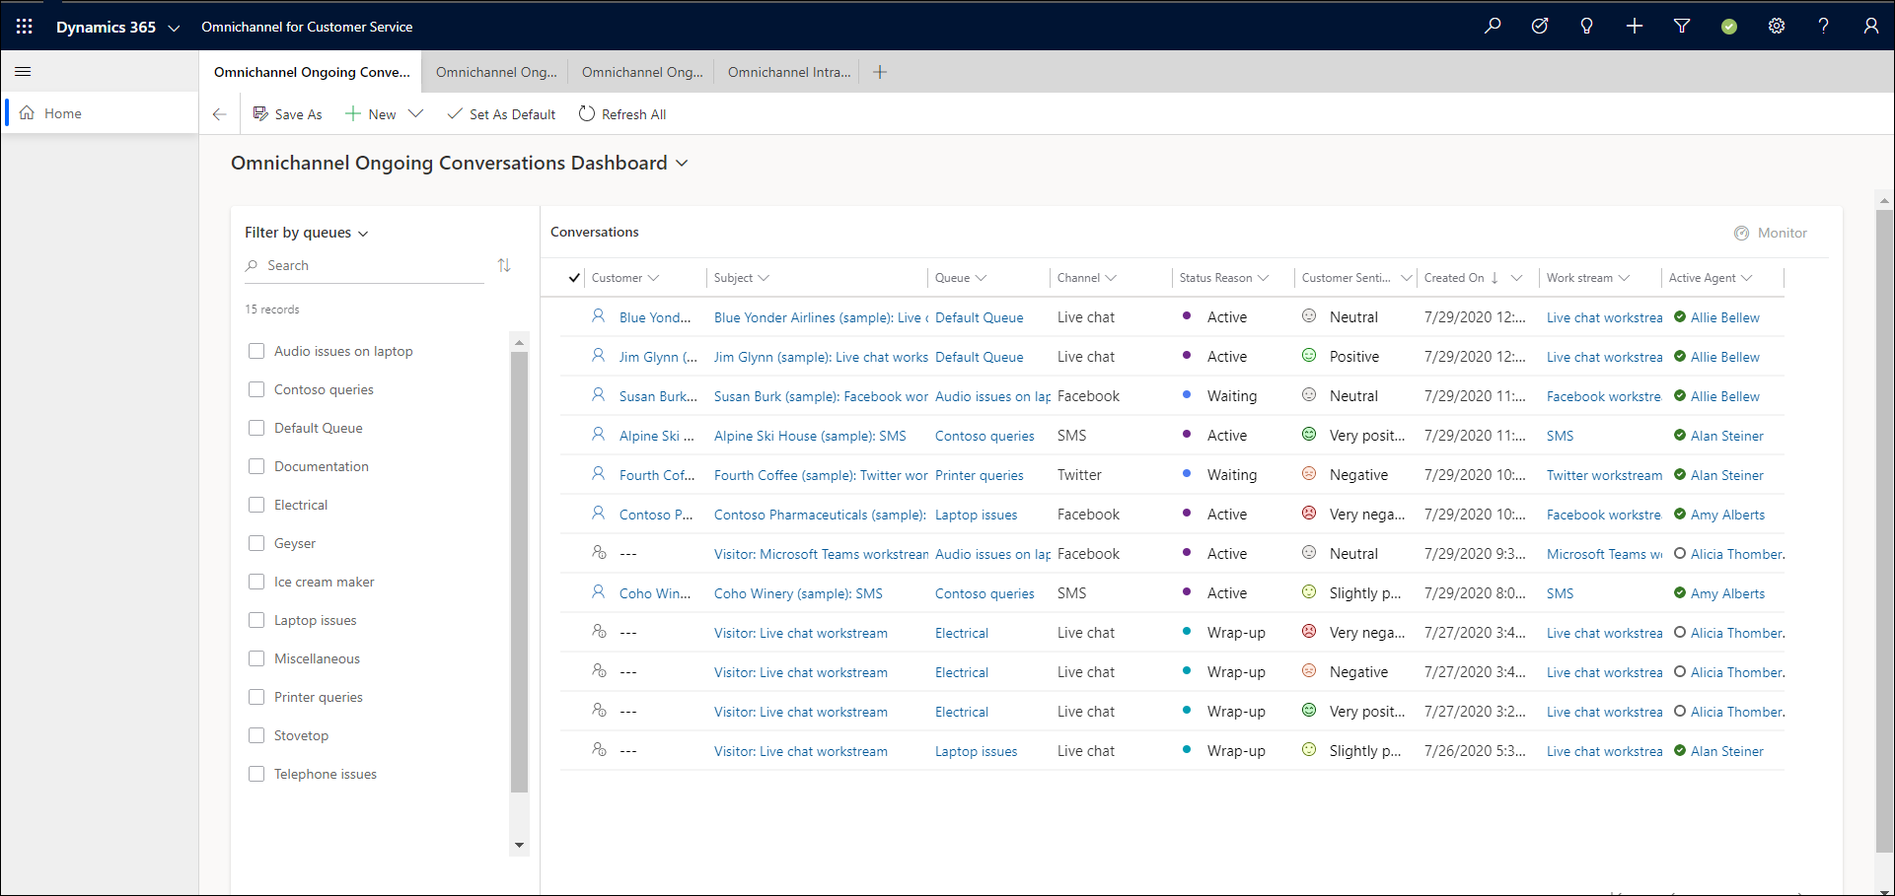Click the page vertical scrollbar up arrow
This screenshot has width=1895, height=896.
tap(1884, 200)
